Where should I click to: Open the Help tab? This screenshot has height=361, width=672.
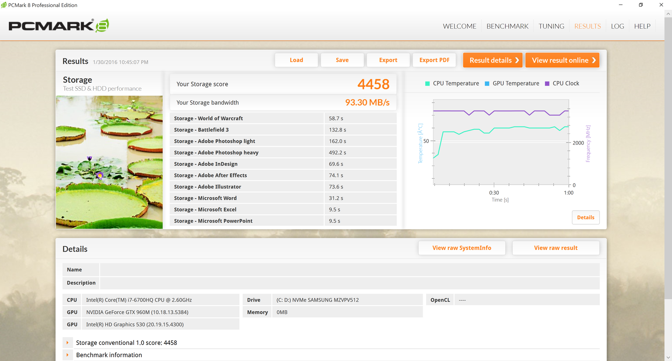click(642, 26)
